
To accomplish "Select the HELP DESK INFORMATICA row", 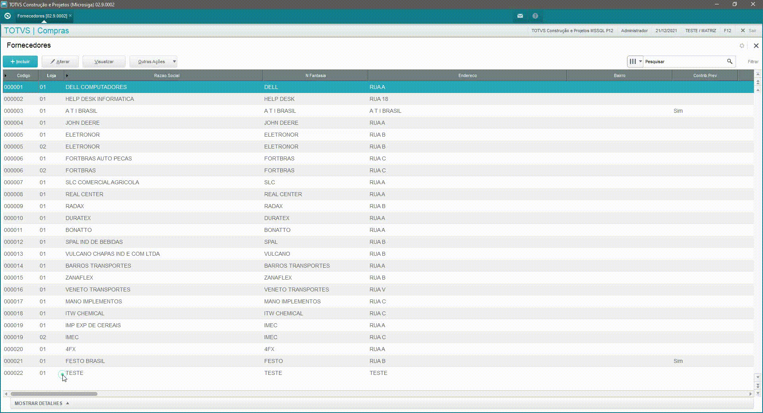I will point(378,99).
